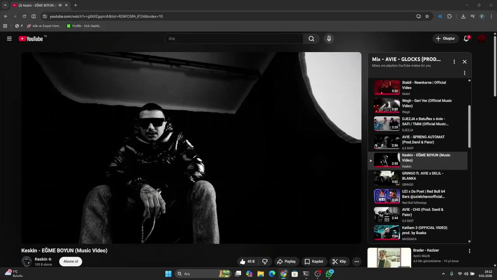Open the Windows Start menu
This screenshot has width=497, height=280.
click(168, 274)
